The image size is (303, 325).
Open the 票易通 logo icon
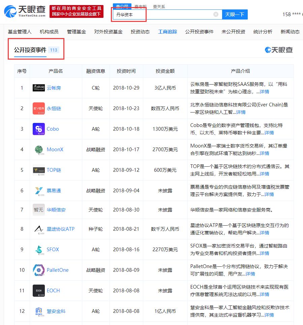pyautogui.click(x=38, y=191)
